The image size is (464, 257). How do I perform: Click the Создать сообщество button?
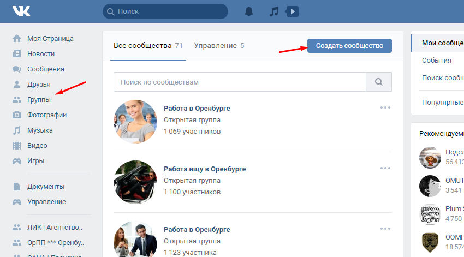(x=349, y=46)
